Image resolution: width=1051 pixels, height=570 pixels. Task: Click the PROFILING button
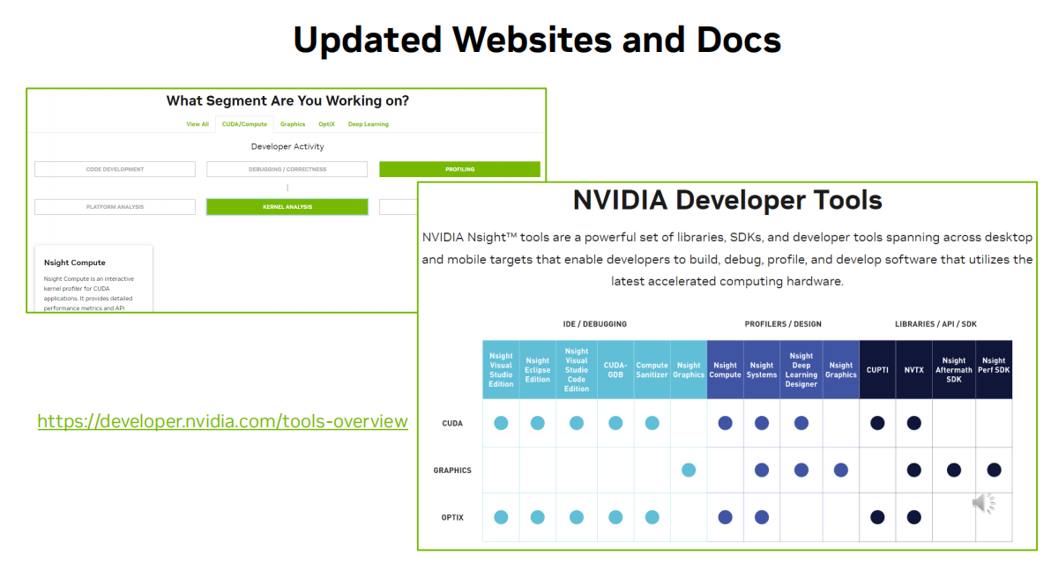coord(459,168)
